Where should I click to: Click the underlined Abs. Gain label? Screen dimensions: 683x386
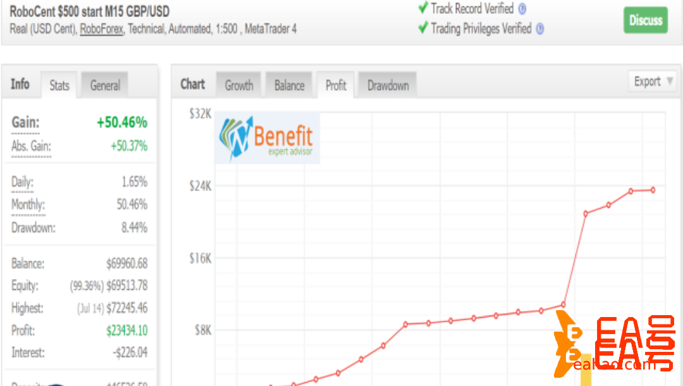[31, 146]
